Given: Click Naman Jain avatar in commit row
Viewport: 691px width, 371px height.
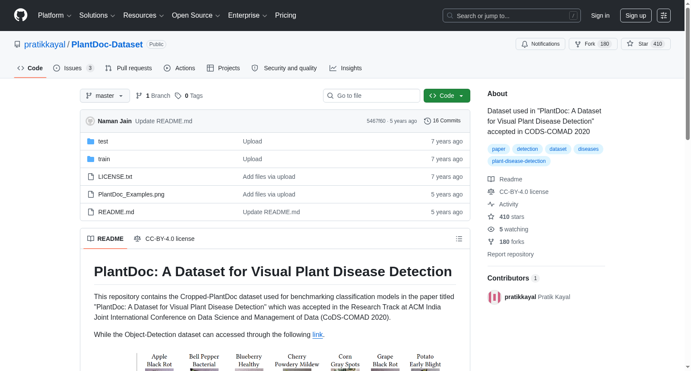Looking at the screenshot, I should coord(90,121).
